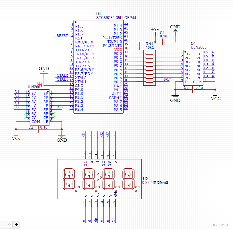233x229 pixels.
Task: Select the Q1 designator label
Action: [193, 44]
